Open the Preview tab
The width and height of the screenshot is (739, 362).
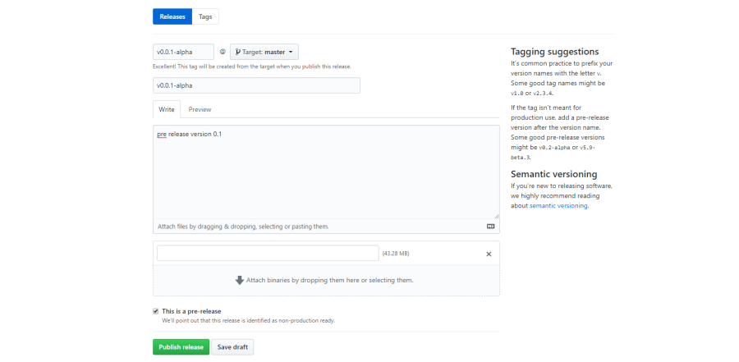pos(200,109)
